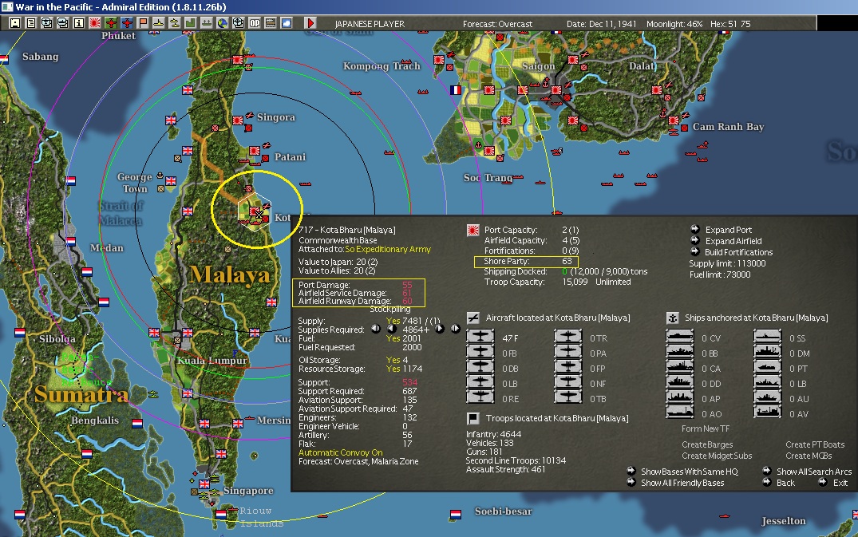Click 'Create MGBs' link

809,456
